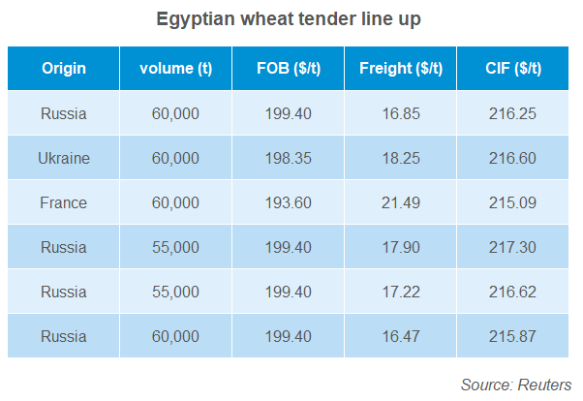Click the 18.25 freight value

click(x=401, y=159)
